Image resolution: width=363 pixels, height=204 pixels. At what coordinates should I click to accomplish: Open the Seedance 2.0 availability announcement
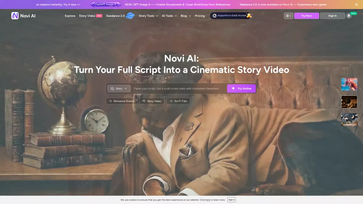283,5
